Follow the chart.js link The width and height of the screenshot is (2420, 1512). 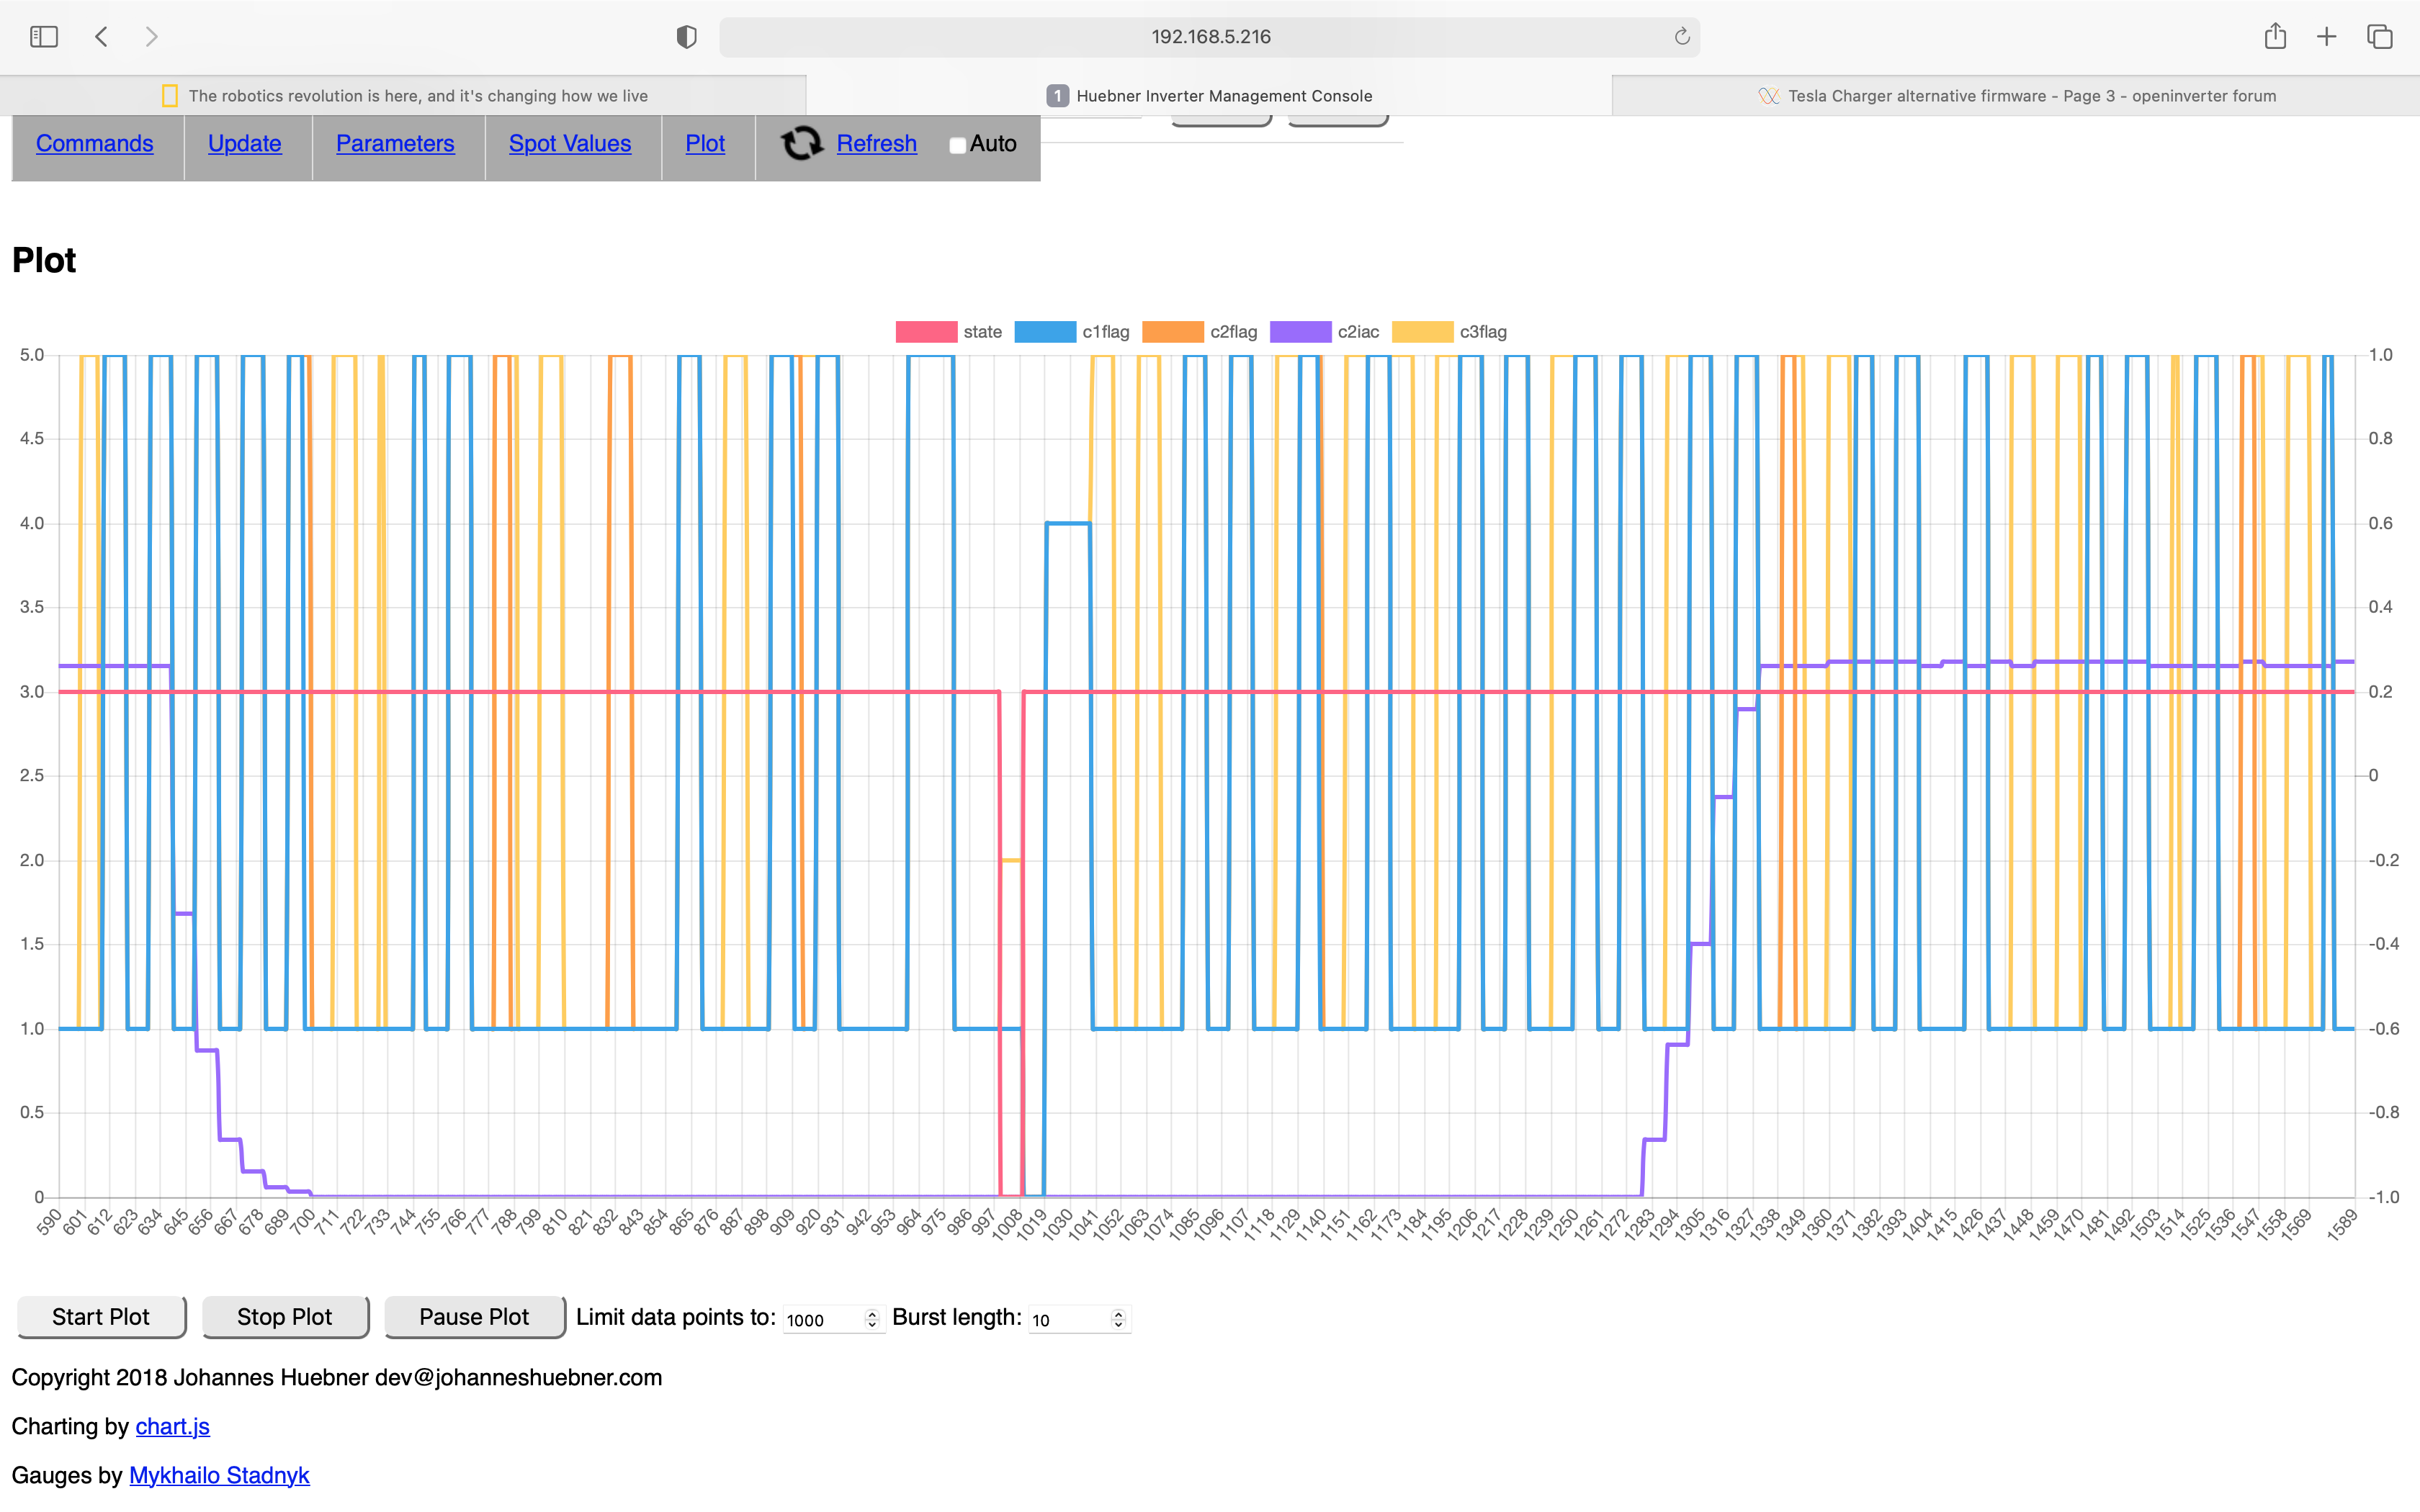coord(172,1426)
